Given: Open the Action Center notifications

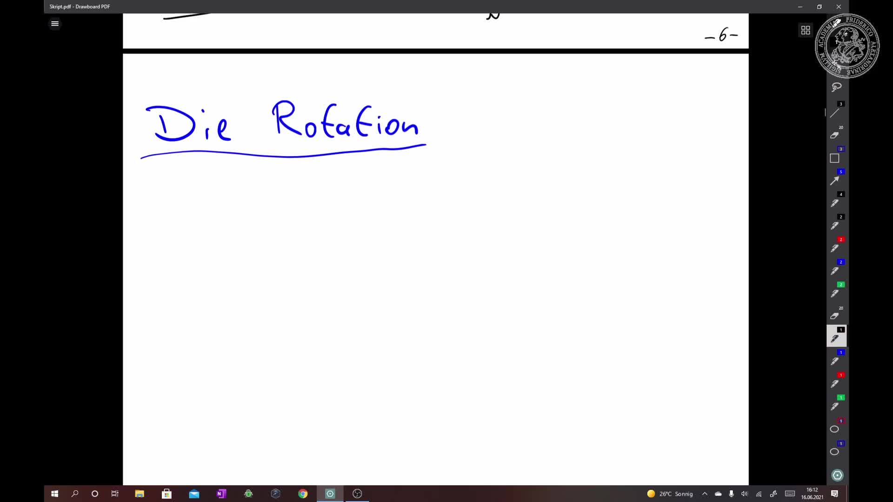Looking at the screenshot, I should (835, 494).
